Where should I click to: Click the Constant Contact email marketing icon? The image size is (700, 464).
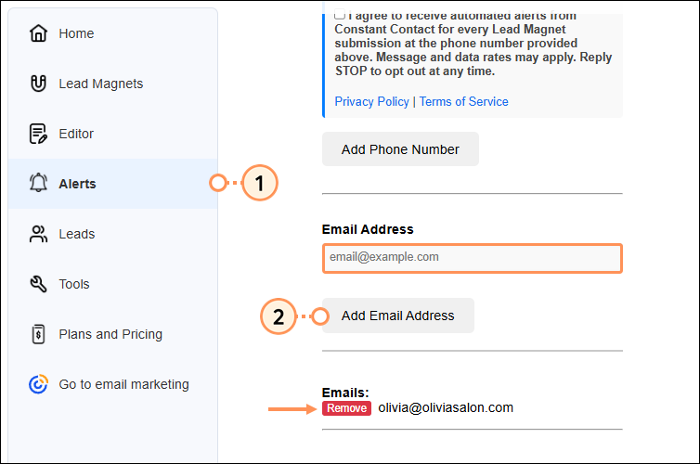(38, 384)
